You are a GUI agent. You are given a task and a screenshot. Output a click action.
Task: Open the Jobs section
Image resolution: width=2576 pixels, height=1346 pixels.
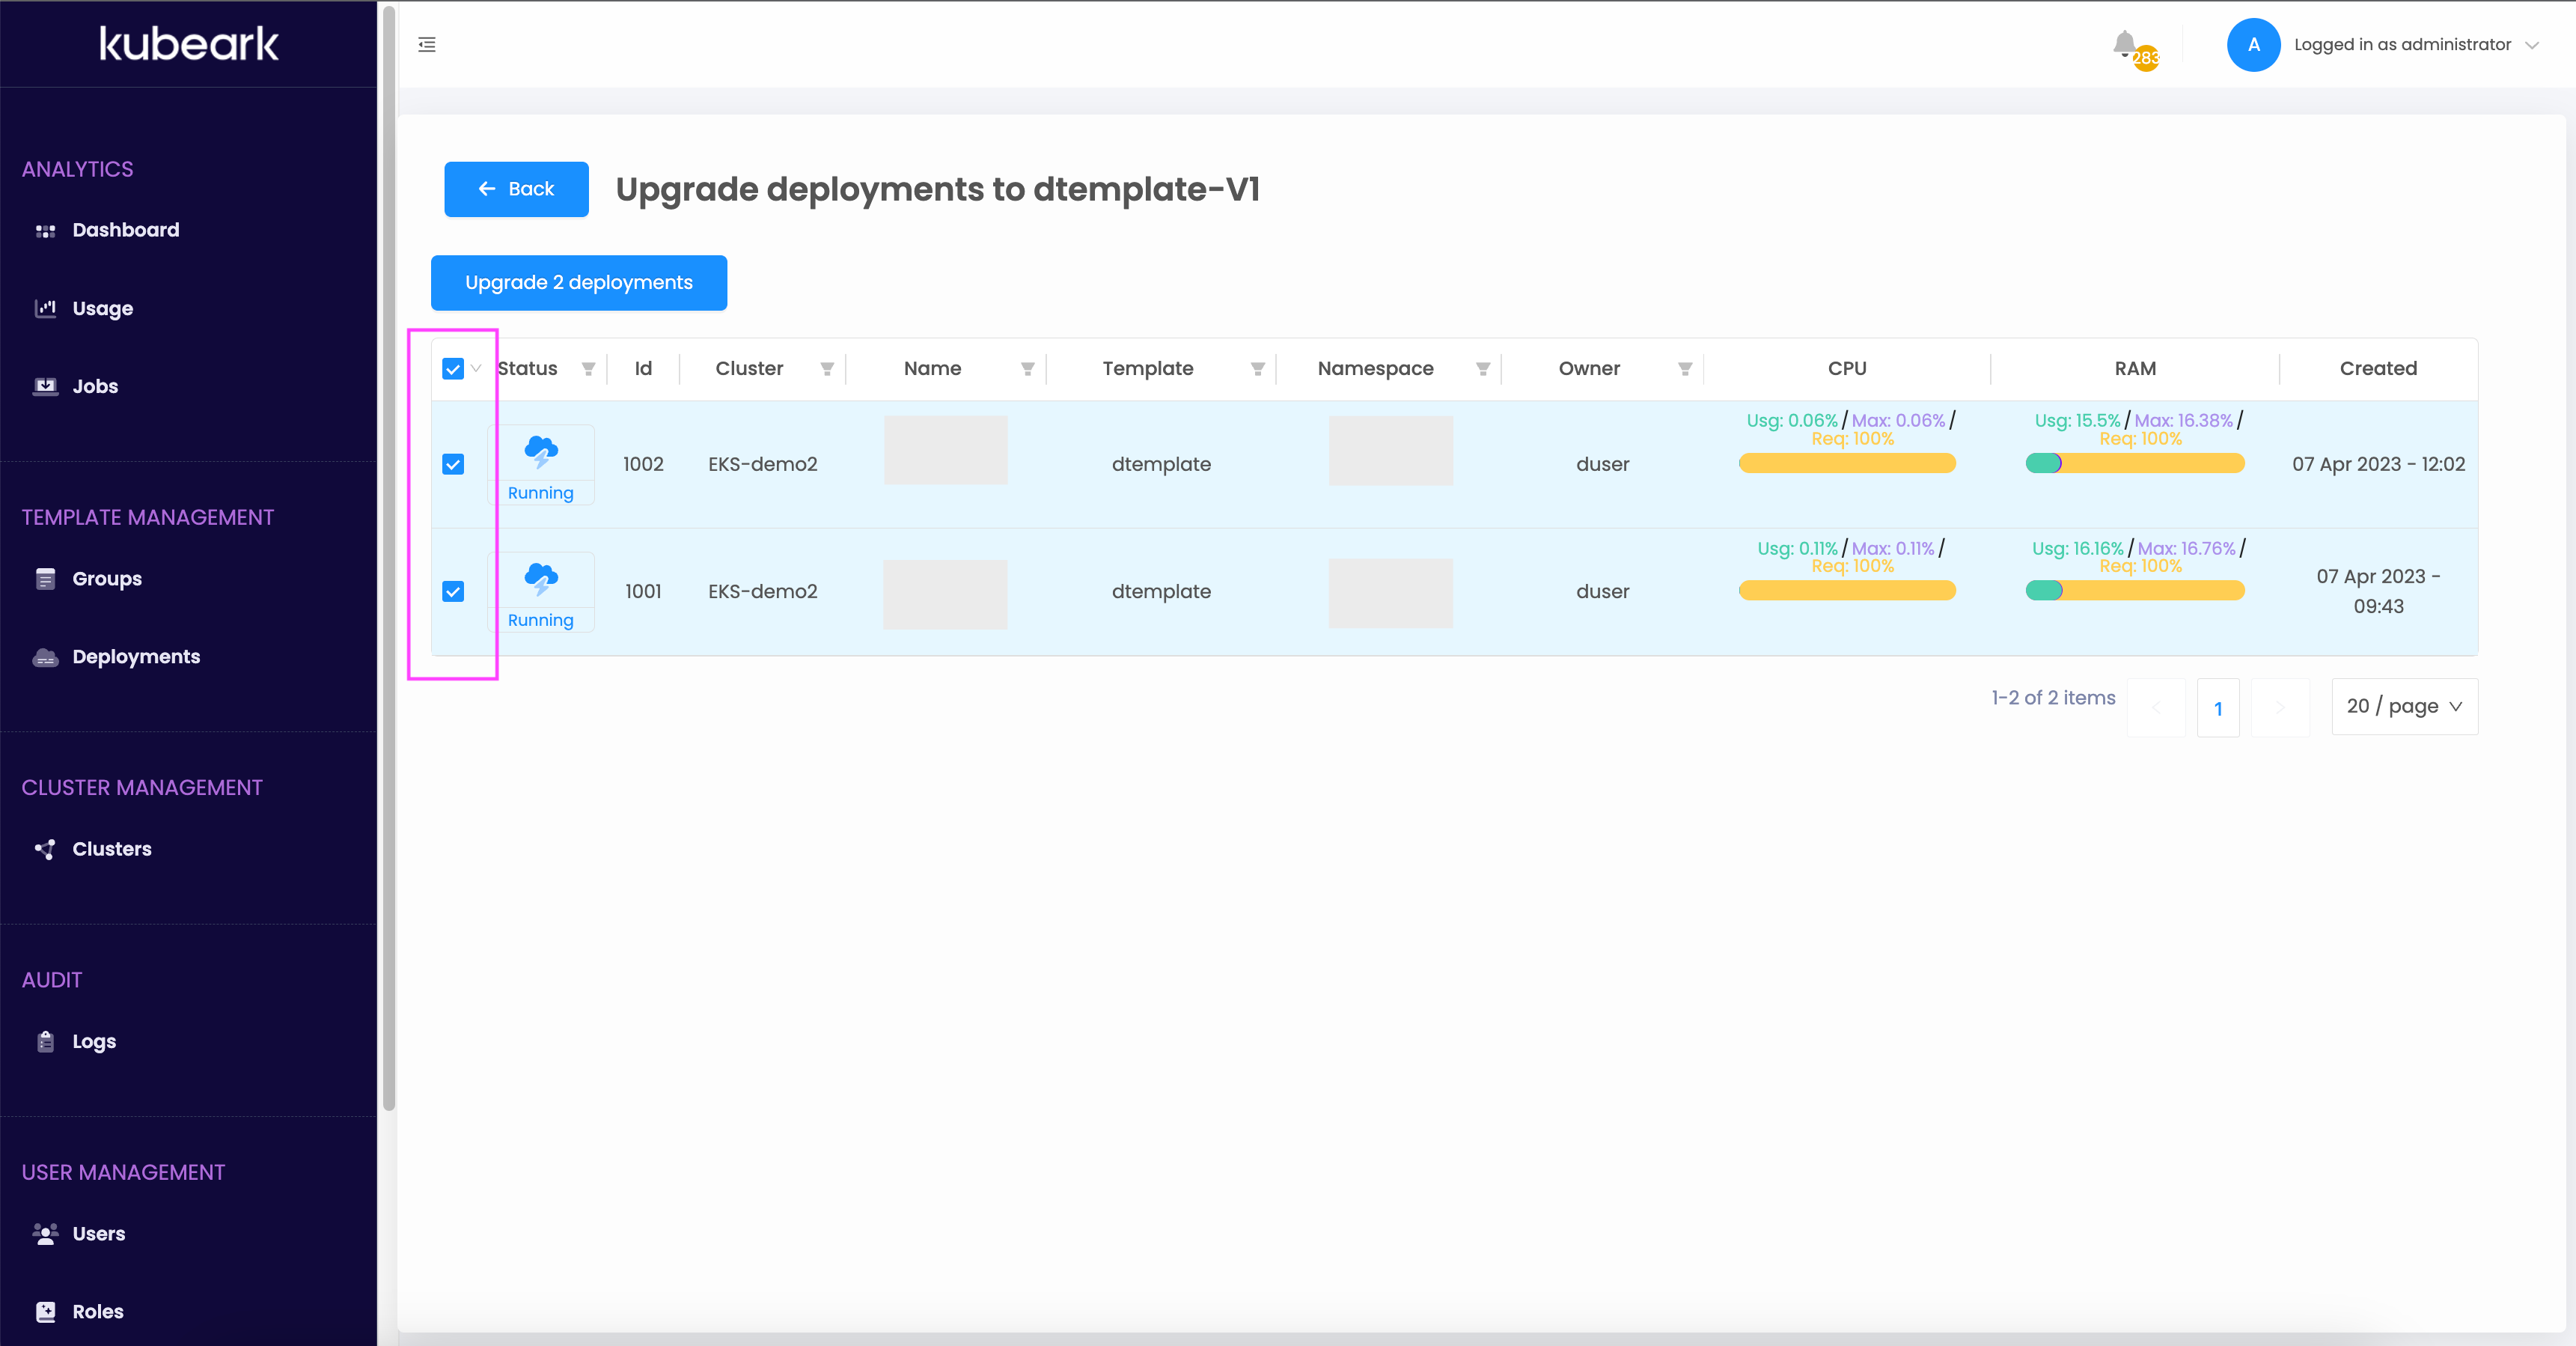pos(94,385)
